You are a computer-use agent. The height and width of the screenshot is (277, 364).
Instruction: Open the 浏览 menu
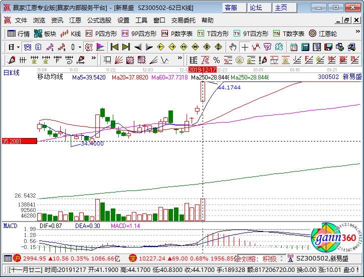[x=39, y=20]
